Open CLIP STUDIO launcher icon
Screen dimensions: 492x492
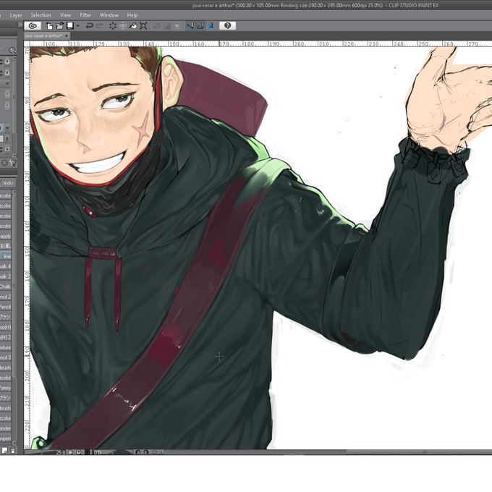(x=33, y=26)
